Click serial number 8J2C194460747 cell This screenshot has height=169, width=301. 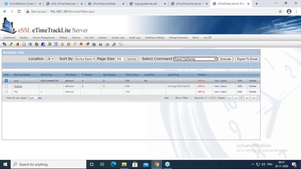(x=50, y=81)
